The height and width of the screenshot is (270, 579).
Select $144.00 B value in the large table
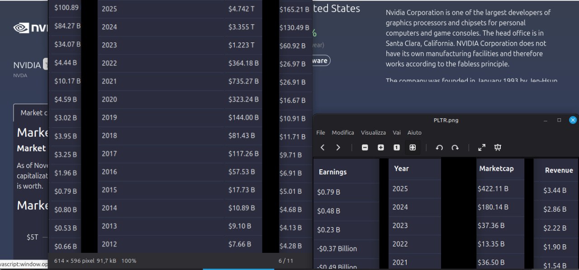point(243,117)
